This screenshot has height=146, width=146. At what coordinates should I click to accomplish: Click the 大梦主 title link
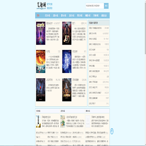(x=48, y=52)
